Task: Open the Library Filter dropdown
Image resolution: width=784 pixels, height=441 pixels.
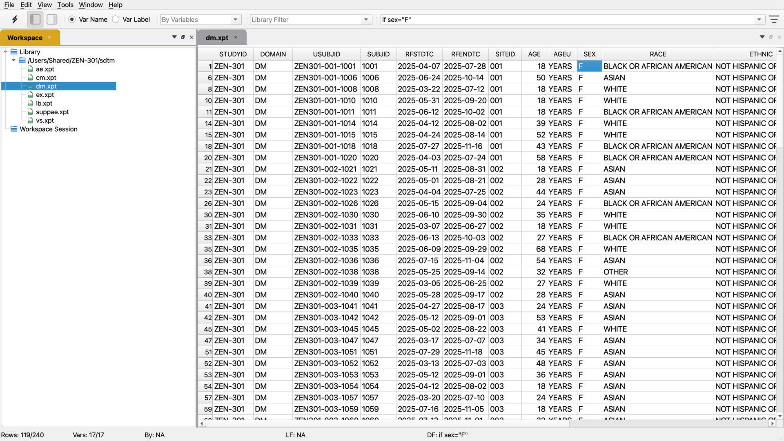Action: [311, 19]
